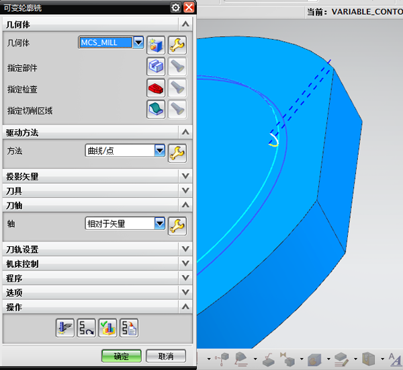Image resolution: width=403 pixels, height=370 pixels.
Task: Click the replay tool path icon
Action: pyautogui.click(x=86, y=328)
